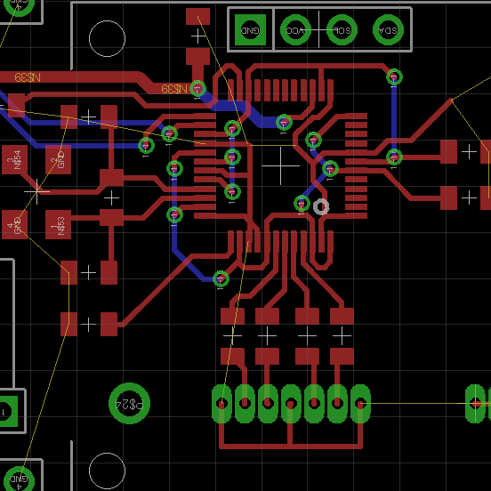Select the via at blue trace bottom end
The width and height of the screenshot is (491, 491).
point(221,278)
